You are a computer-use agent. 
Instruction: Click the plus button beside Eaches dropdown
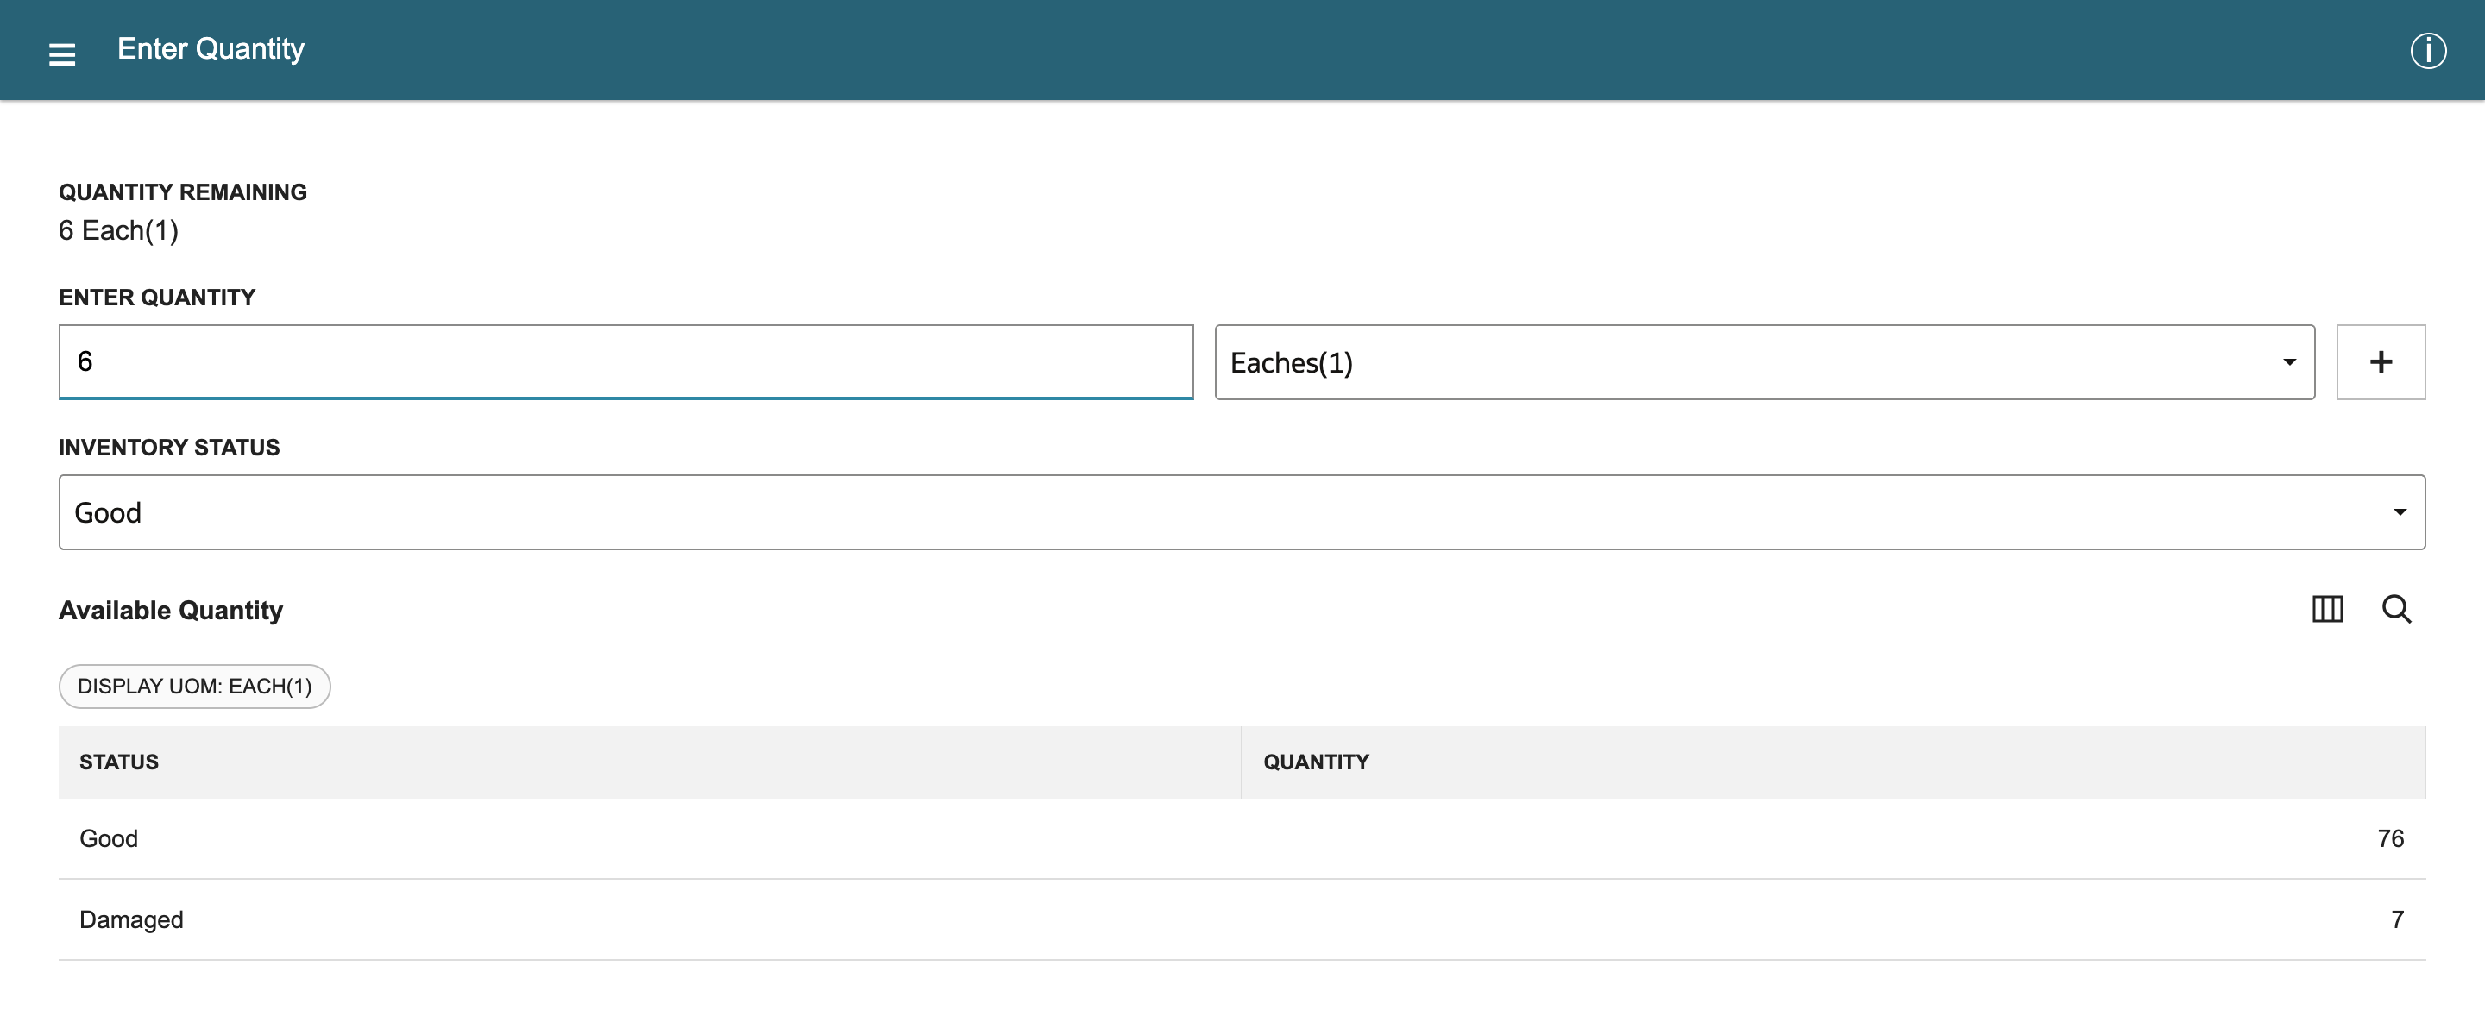point(2380,361)
